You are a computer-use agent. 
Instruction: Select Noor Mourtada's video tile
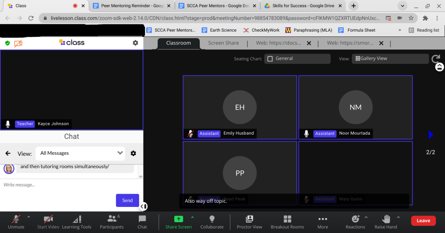click(355, 107)
